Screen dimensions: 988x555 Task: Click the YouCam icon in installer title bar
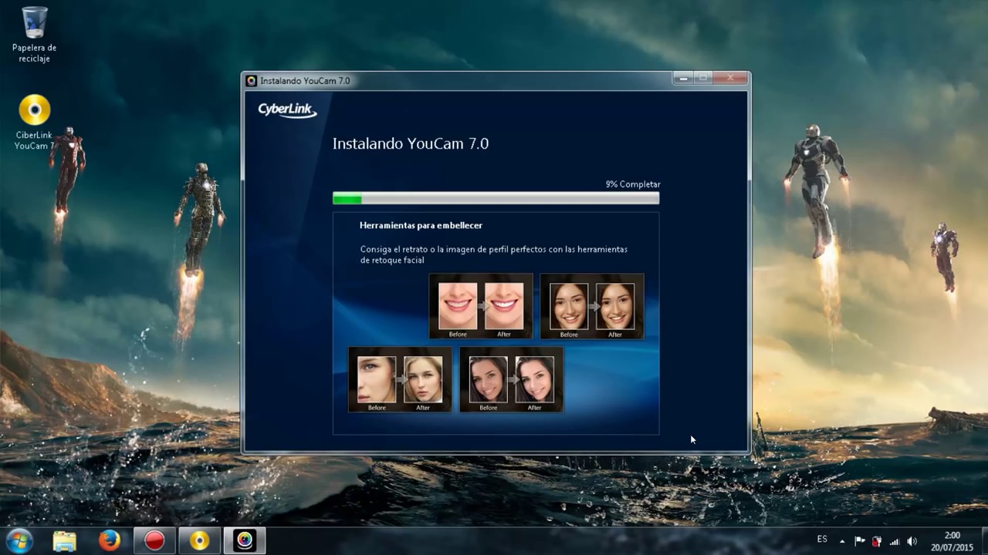(251, 80)
